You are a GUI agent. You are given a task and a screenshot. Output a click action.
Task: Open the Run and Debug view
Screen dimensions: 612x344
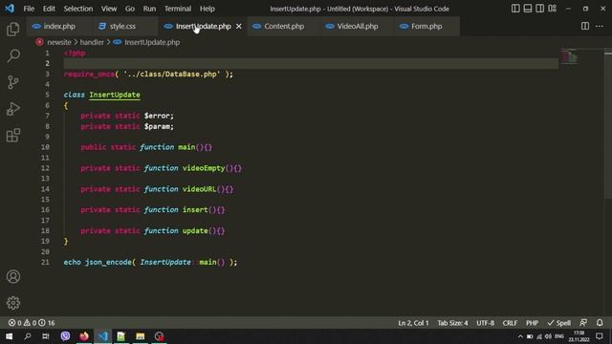pos(12,109)
